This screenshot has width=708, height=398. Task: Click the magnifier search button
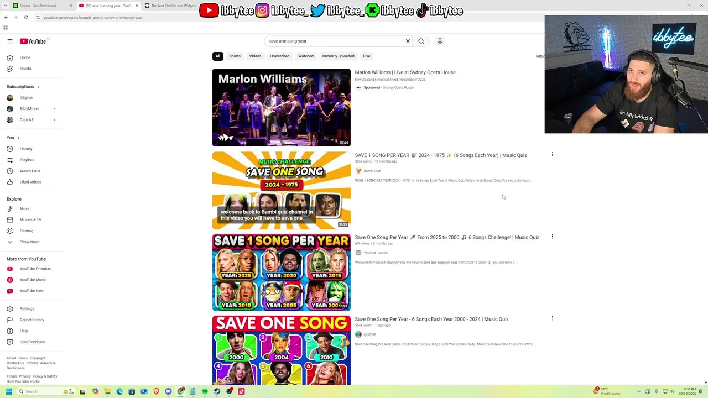421,41
